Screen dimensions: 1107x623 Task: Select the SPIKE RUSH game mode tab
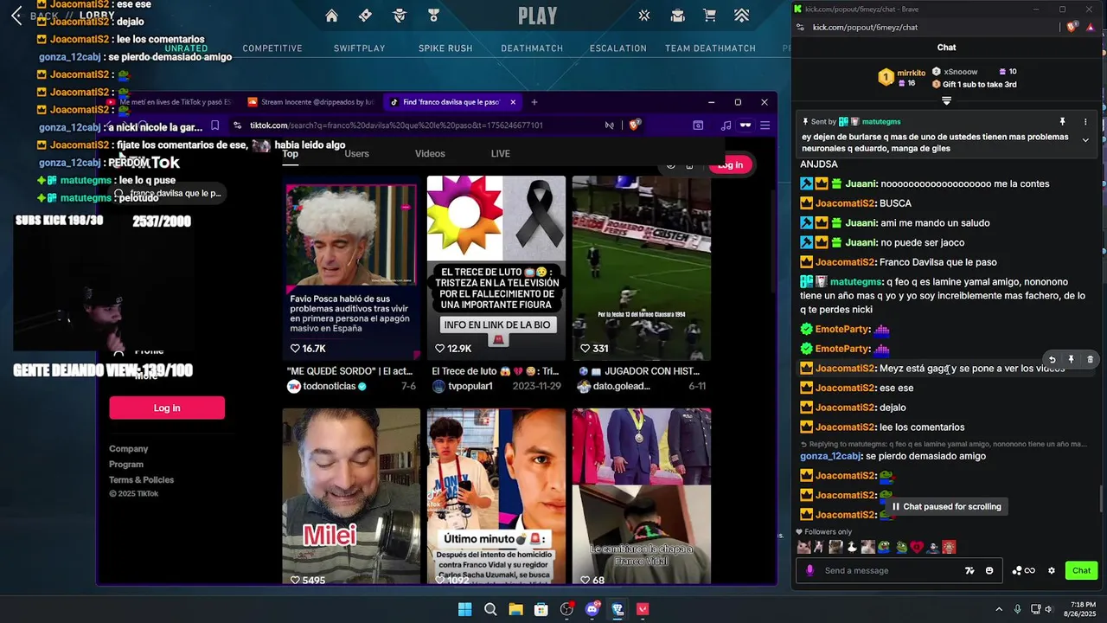tap(445, 48)
